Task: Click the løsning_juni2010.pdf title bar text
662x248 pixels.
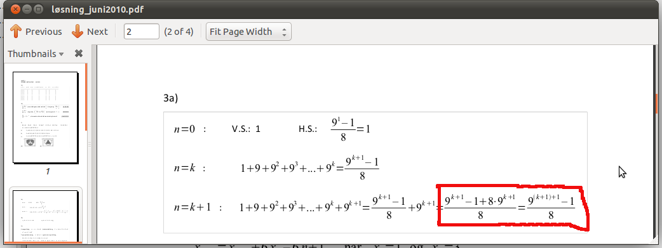Action: pyautogui.click(x=98, y=10)
